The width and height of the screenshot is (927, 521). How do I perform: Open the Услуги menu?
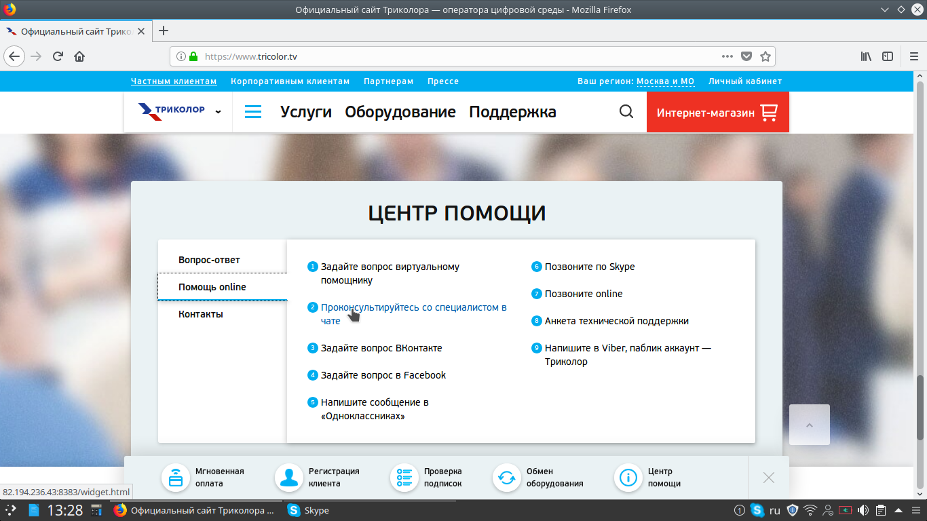point(305,112)
